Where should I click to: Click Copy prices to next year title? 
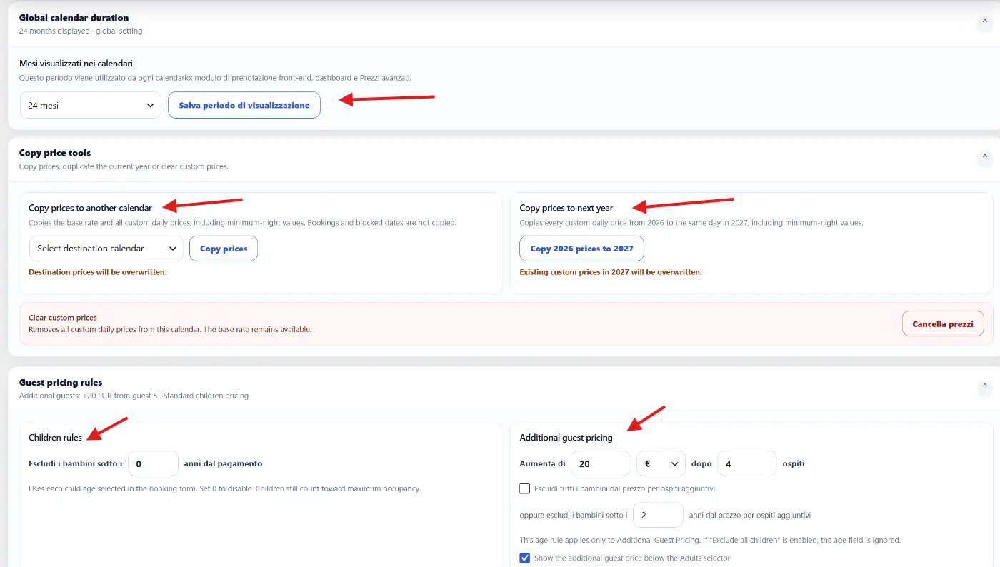566,208
